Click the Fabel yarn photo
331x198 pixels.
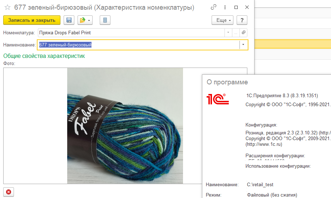125,126
